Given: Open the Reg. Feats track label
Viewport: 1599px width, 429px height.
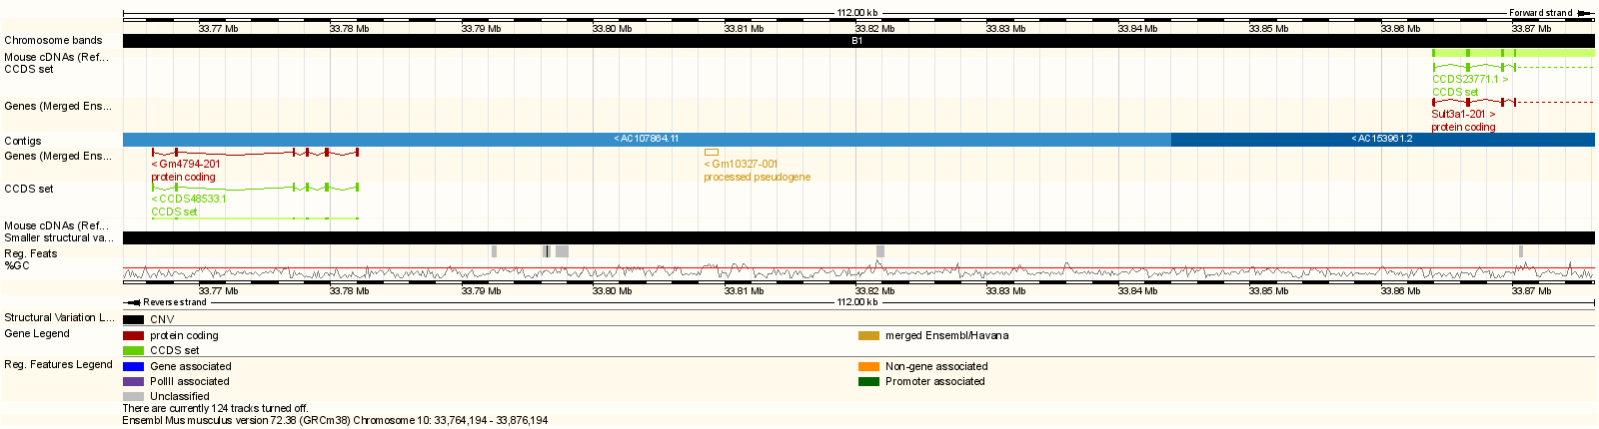Looking at the screenshot, I should pos(31,253).
